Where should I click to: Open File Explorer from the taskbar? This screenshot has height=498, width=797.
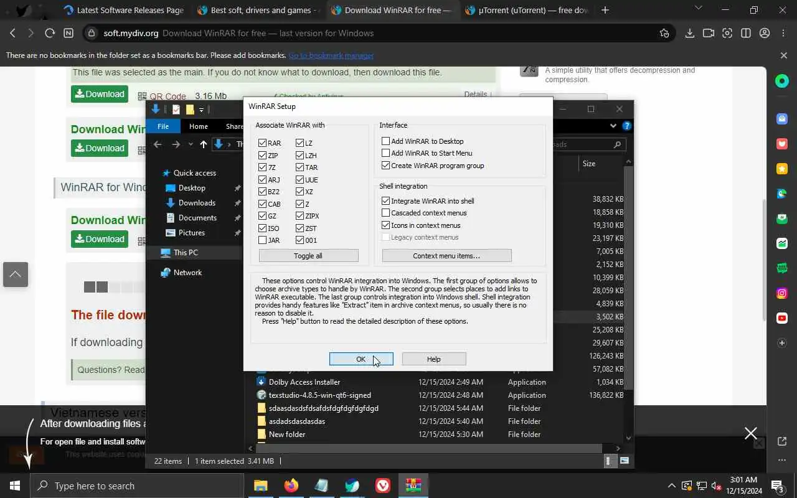tap(260, 486)
